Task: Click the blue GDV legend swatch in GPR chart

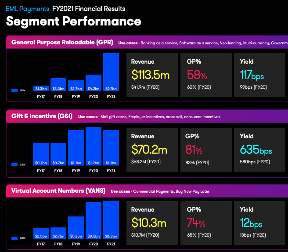Action: pyautogui.click(x=14, y=90)
